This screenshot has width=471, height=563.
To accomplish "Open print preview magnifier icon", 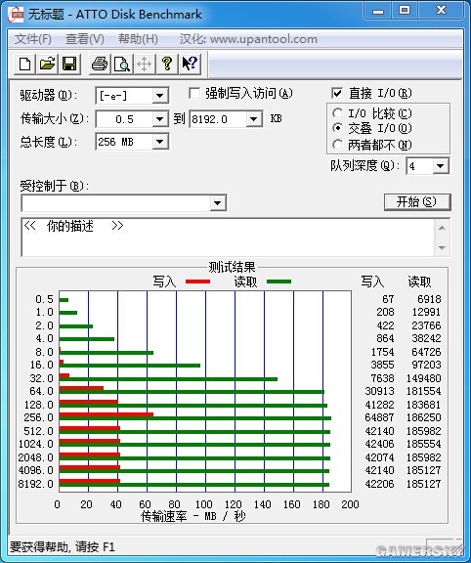I will coord(122,65).
